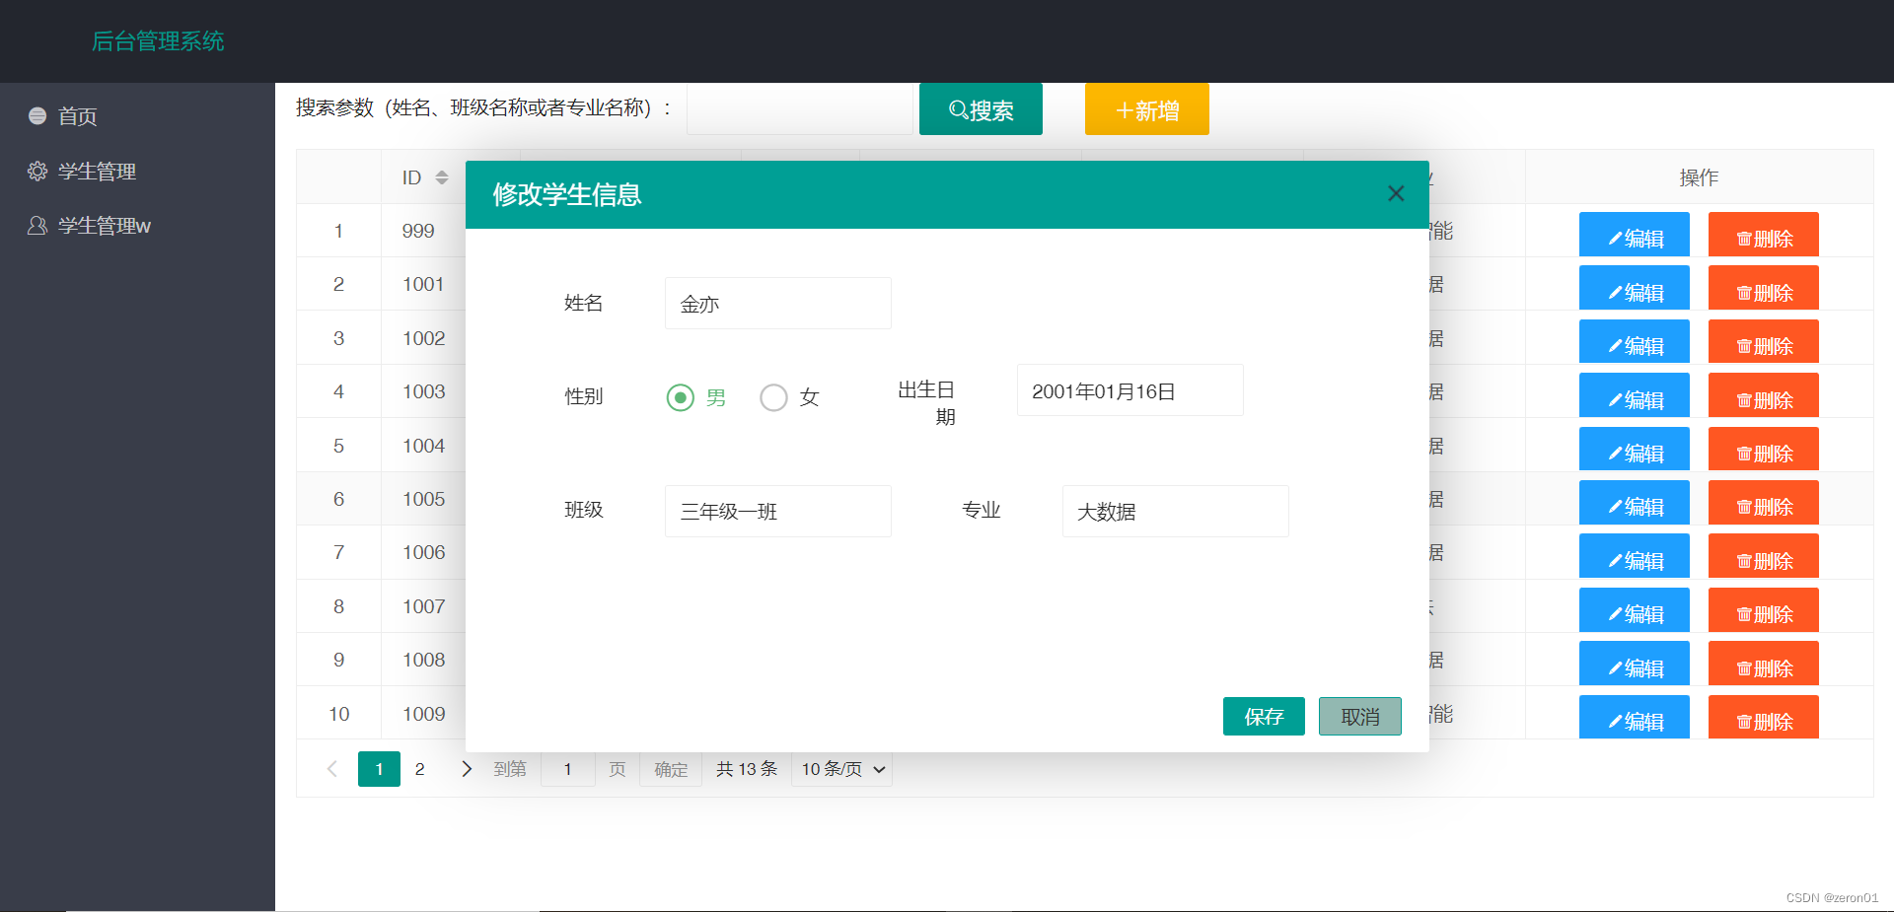
Task: Edit the row with ID 1007
Action: [1635, 610]
